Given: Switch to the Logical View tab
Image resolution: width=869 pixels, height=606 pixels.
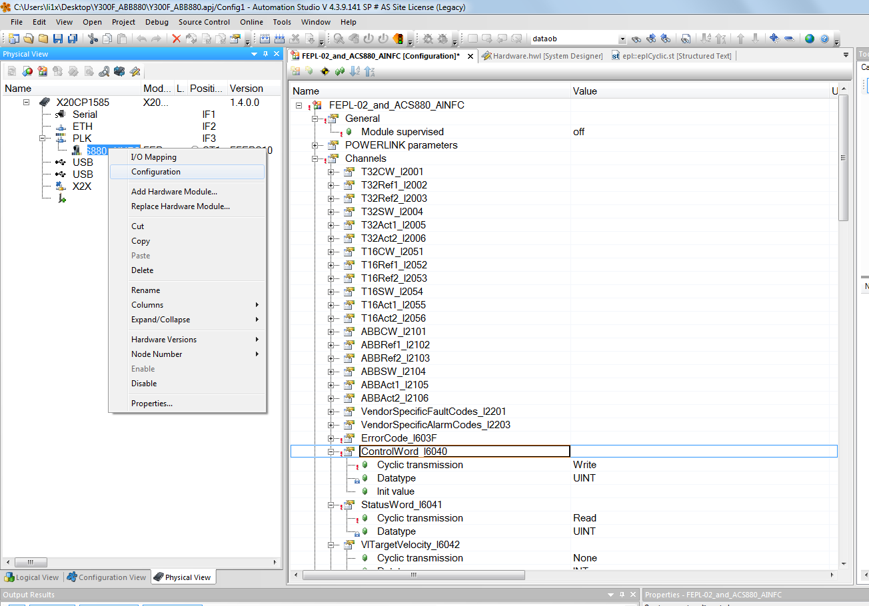Looking at the screenshot, I should (31, 577).
